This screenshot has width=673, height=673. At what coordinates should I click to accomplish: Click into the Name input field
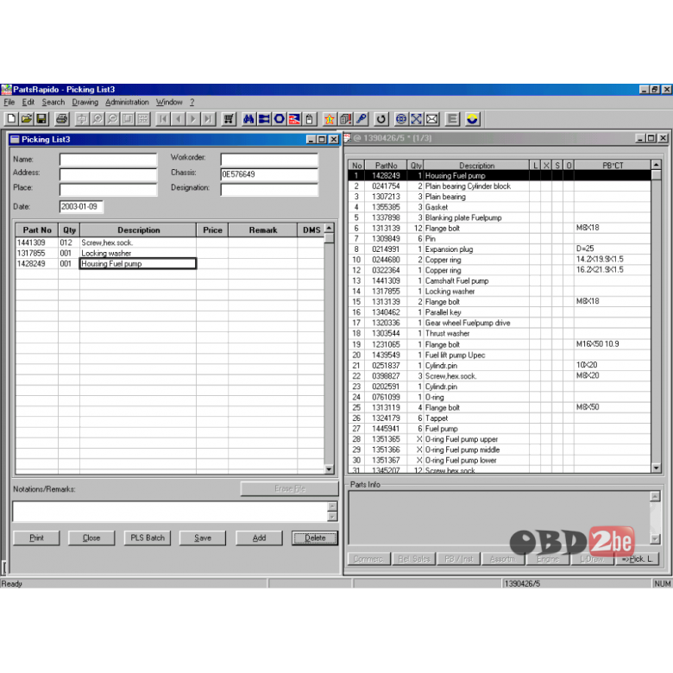[x=108, y=160]
